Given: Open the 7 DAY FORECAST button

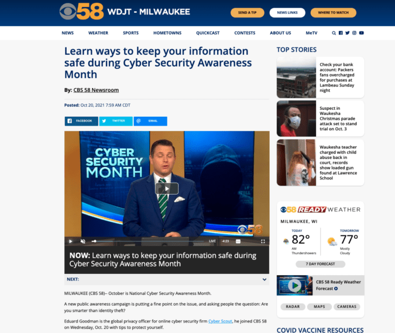Looking at the screenshot, I should click(x=321, y=264).
